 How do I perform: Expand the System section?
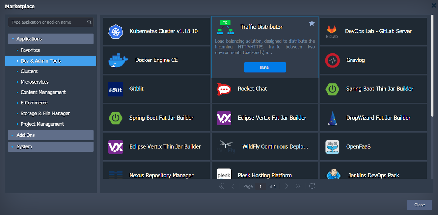click(x=51, y=147)
